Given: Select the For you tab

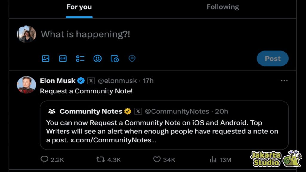Looking at the screenshot, I should (79, 7).
